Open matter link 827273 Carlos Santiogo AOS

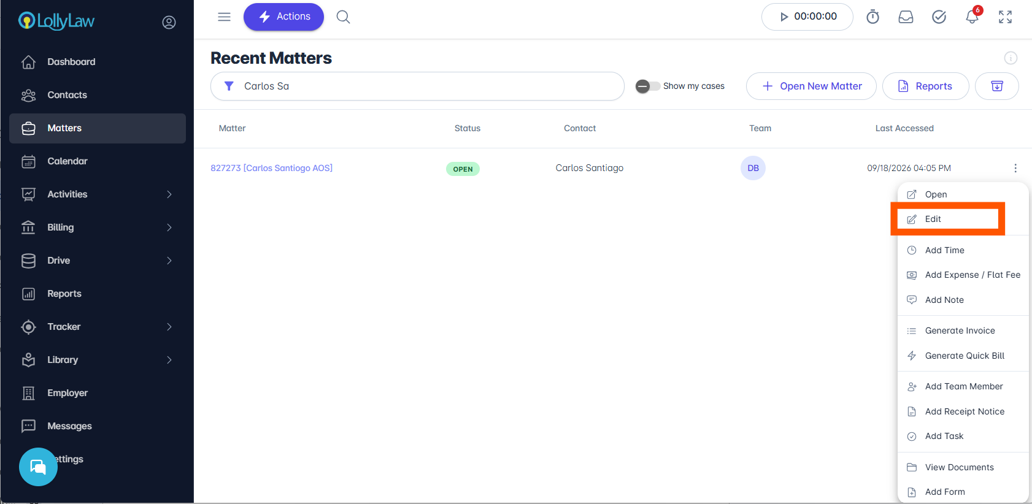(271, 168)
